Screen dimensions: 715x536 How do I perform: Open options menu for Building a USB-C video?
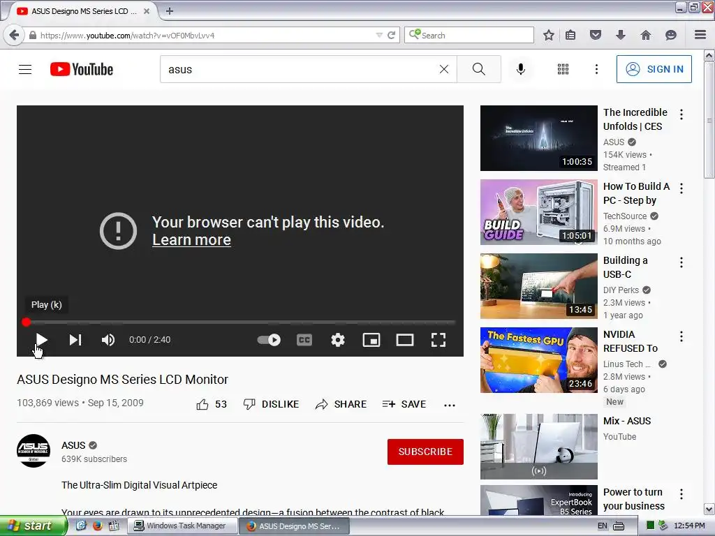coord(681,262)
